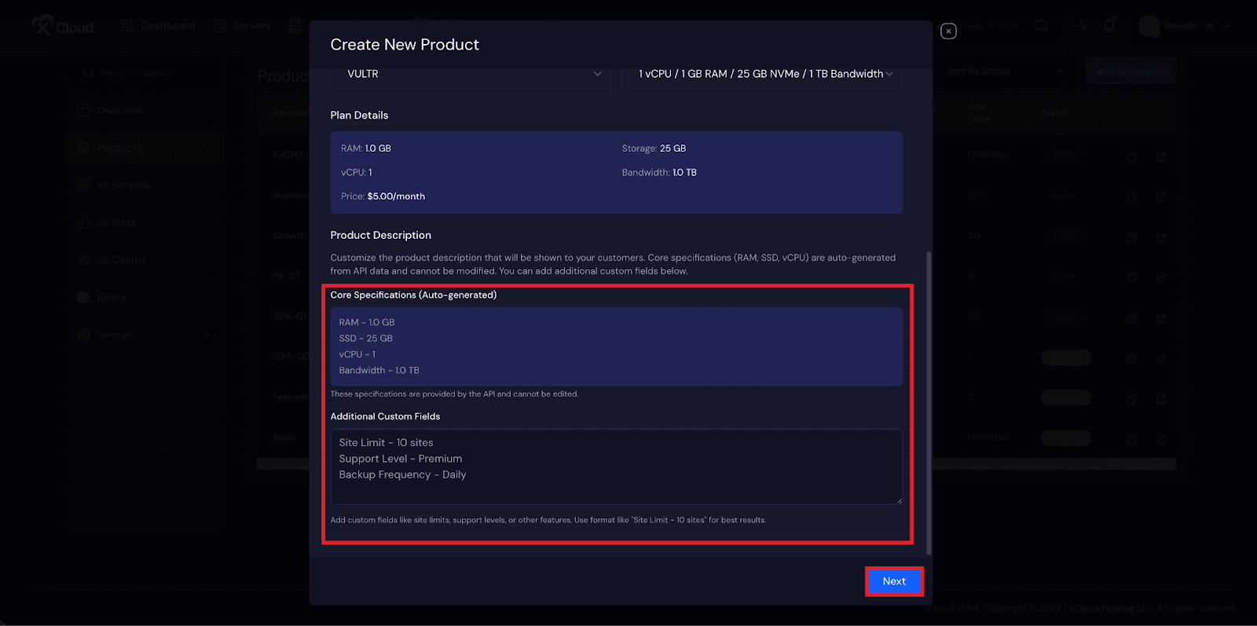Click the Next button
The height and width of the screenshot is (626, 1257).
[893, 581]
